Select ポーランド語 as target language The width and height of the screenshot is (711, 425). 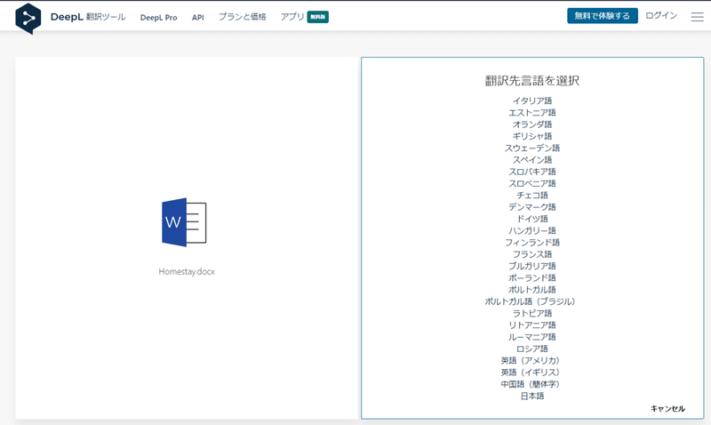[532, 277]
